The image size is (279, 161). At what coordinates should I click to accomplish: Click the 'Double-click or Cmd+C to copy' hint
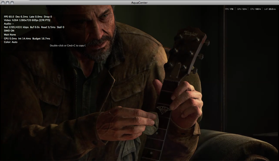[x=68, y=45]
